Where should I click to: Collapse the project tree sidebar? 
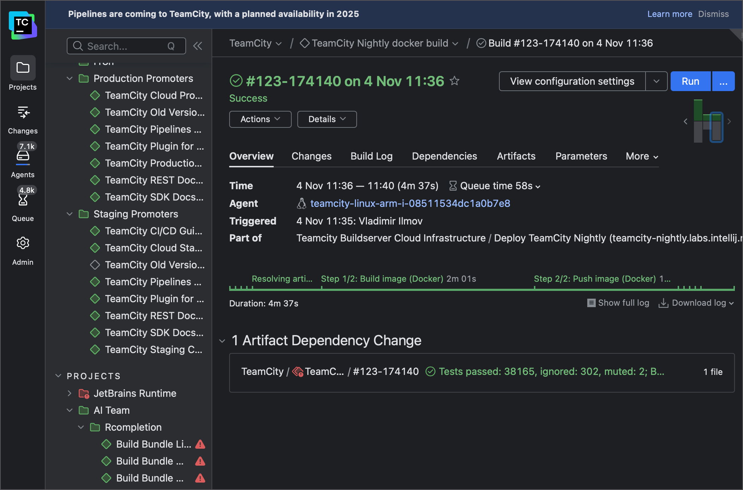click(198, 46)
